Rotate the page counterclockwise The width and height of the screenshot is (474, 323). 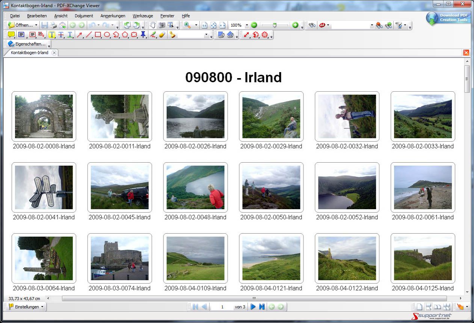(x=128, y=25)
